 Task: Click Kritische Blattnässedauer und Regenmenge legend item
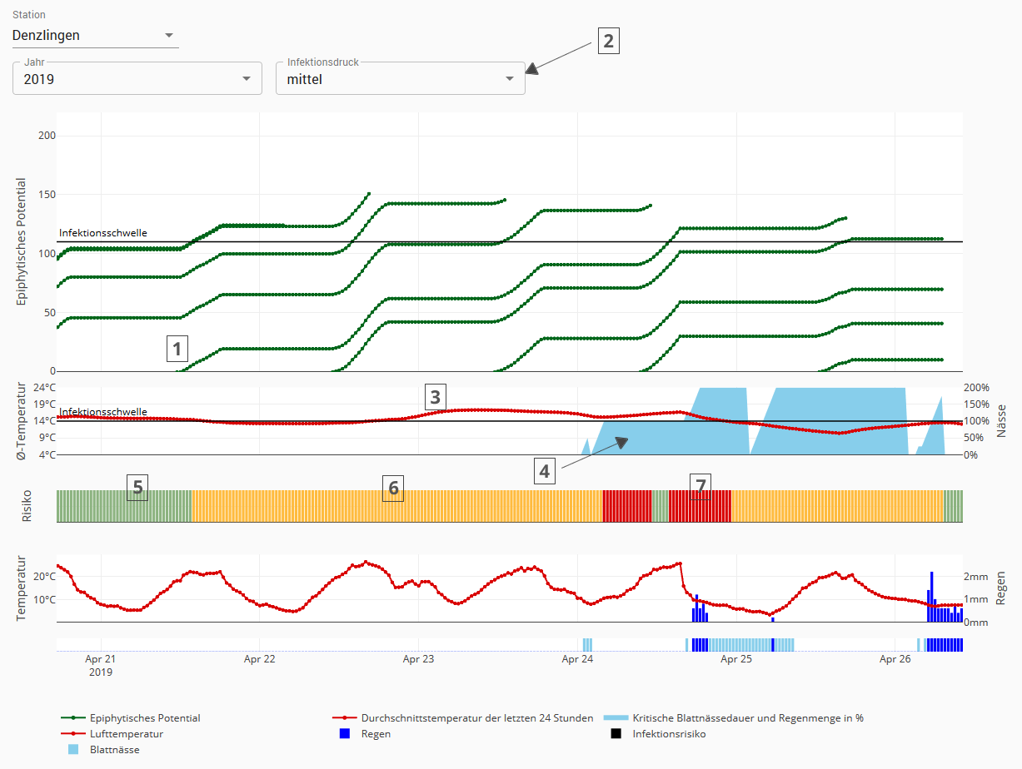pyautogui.click(x=747, y=718)
